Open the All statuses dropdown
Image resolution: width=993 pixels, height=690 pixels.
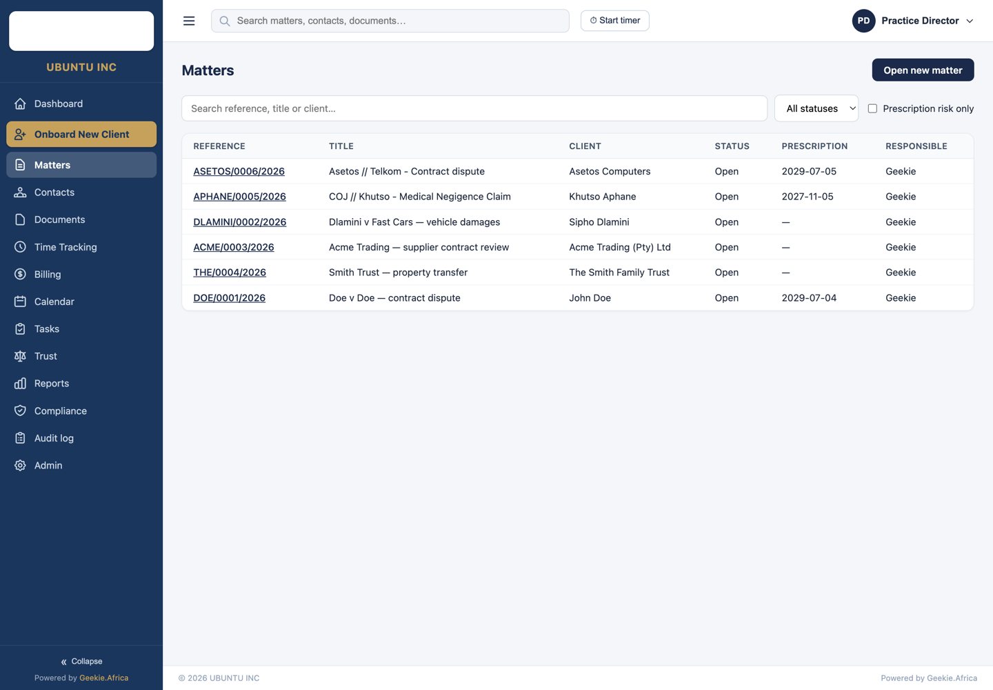click(816, 108)
